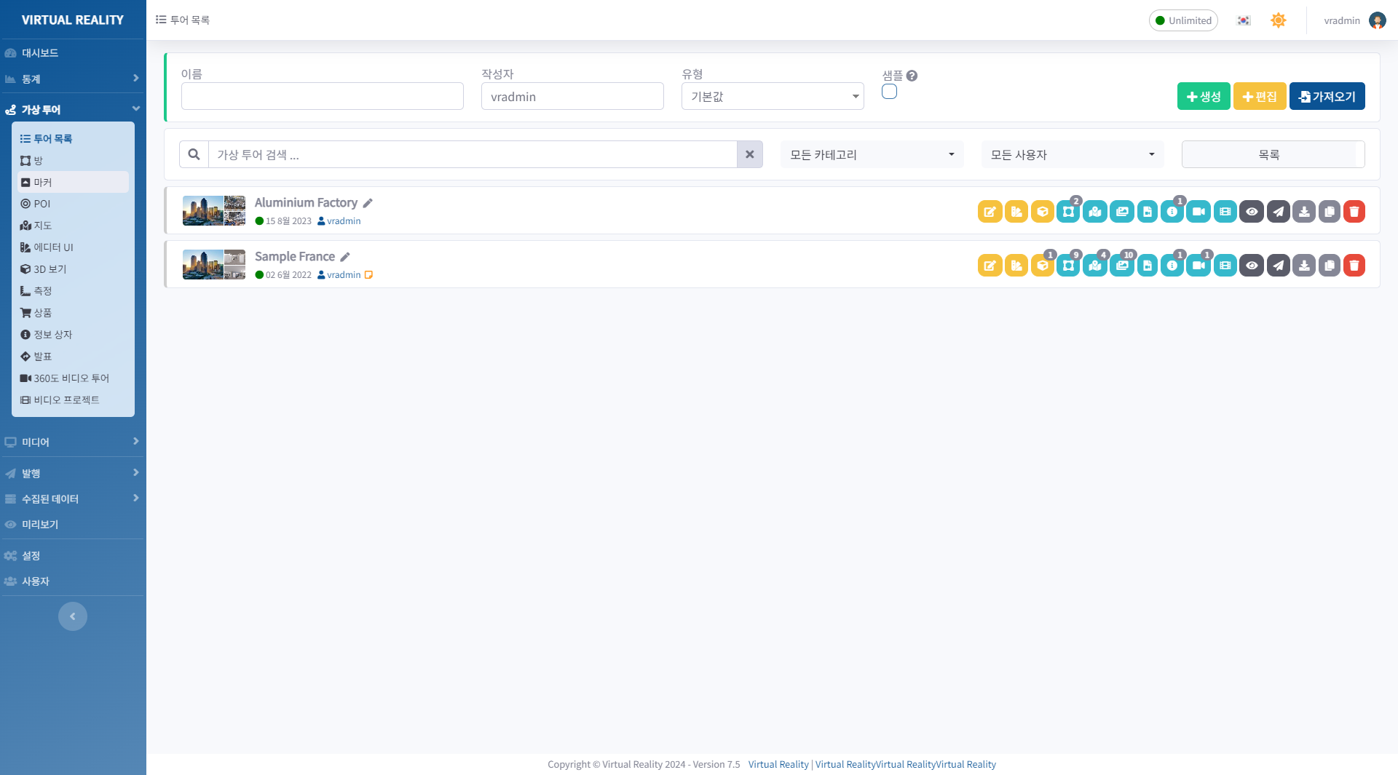Click the 가상 투어 검색 search field
This screenshot has height=775, width=1398.
coord(472,154)
